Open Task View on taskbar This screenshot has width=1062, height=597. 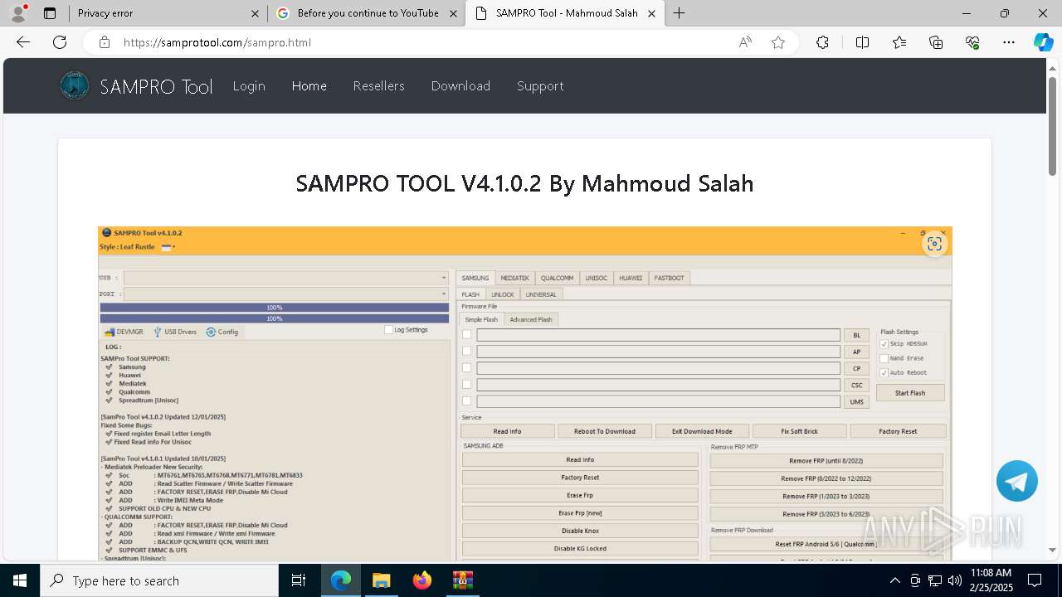click(299, 580)
